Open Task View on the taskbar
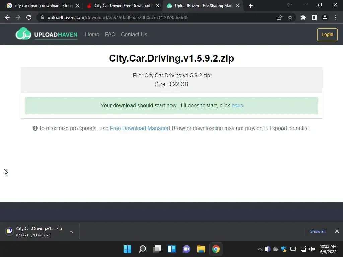 pyautogui.click(x=157, y=249)
